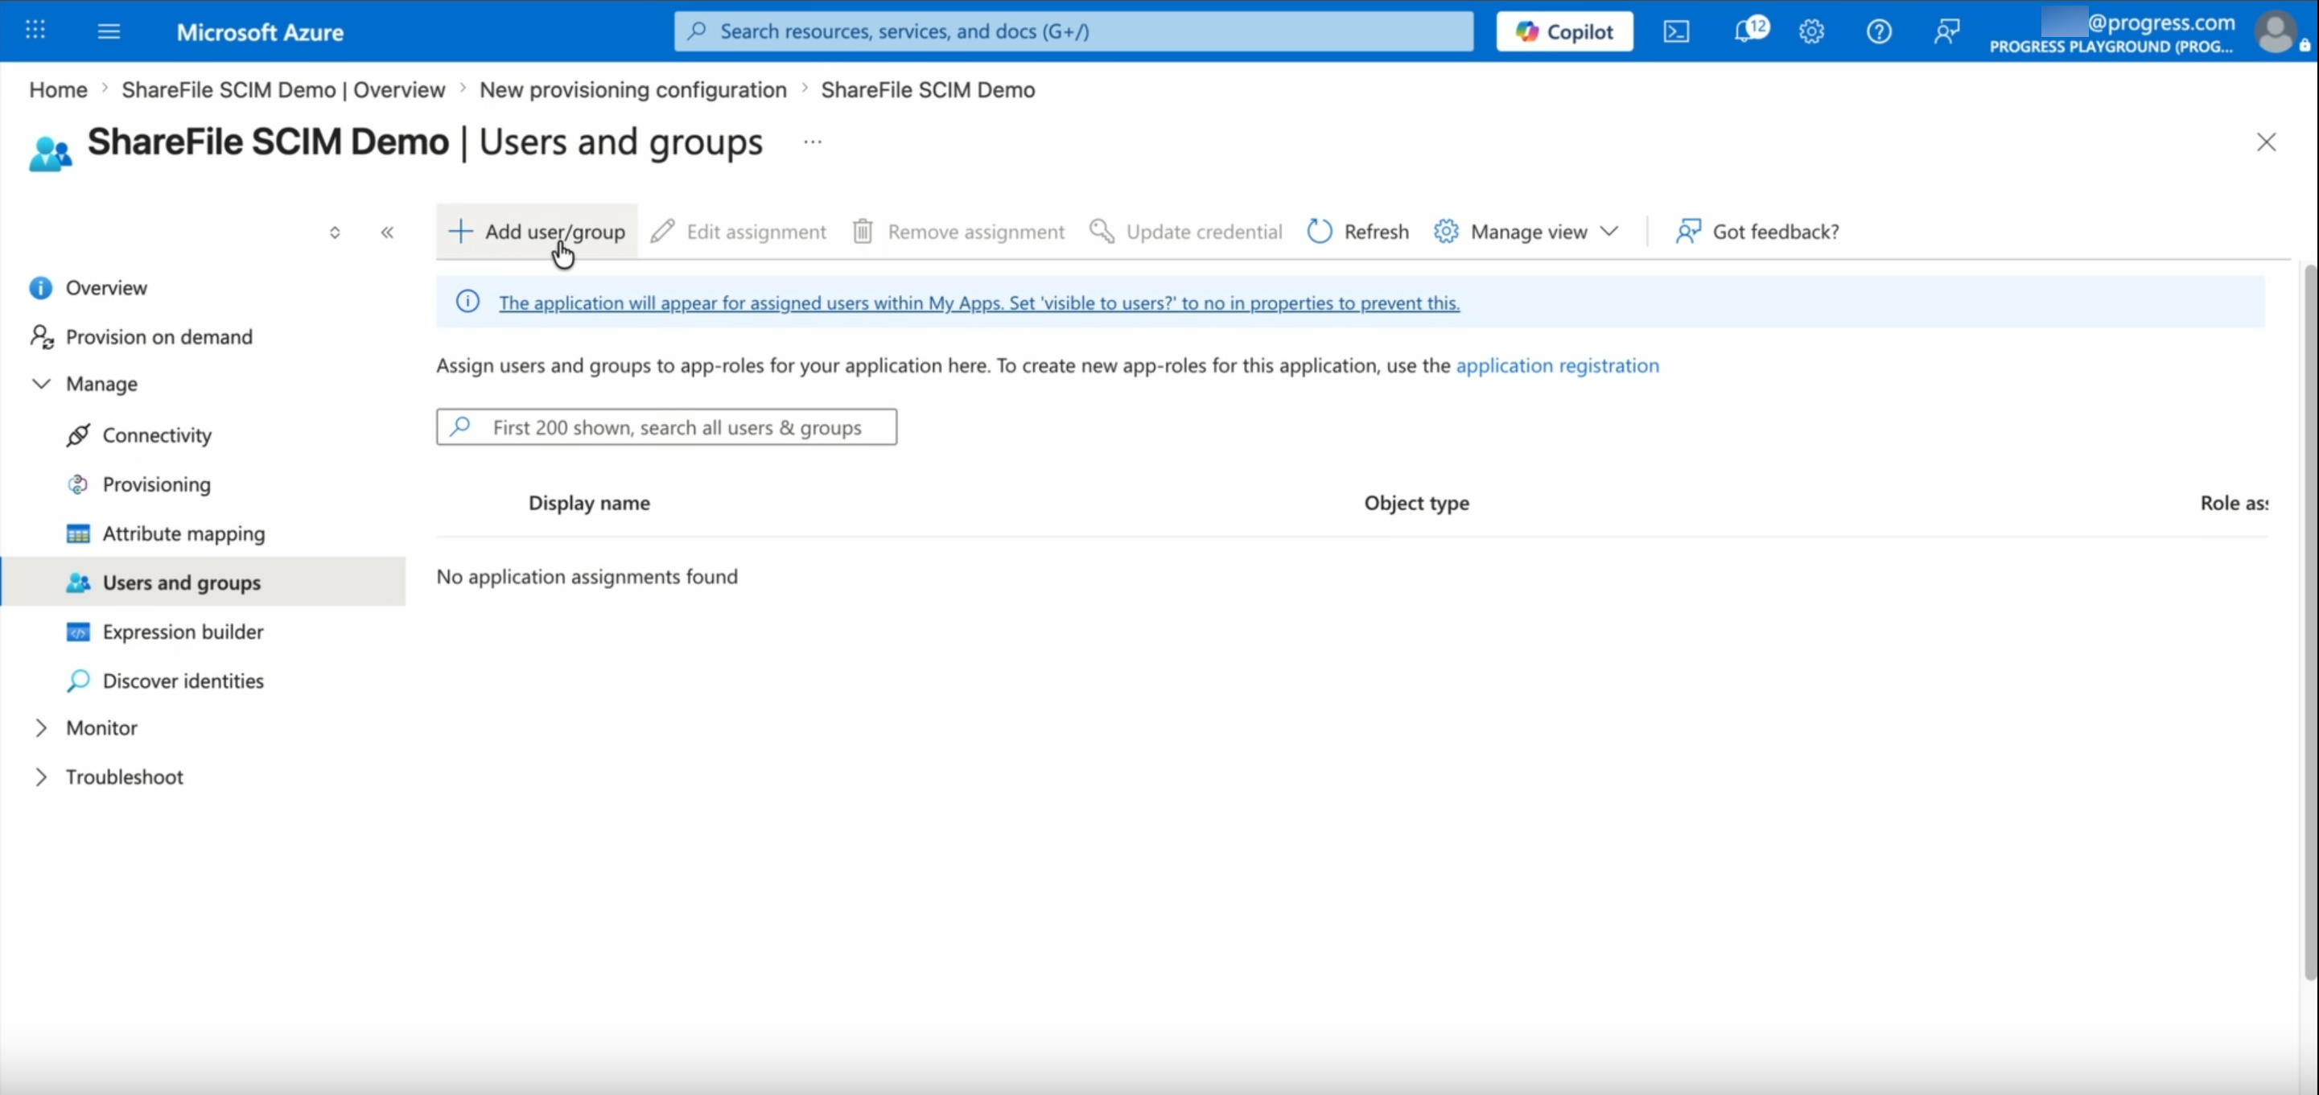Click the Copilot button
The width and height of the screenshot is (2319, 1095).
click(1563, 31)
